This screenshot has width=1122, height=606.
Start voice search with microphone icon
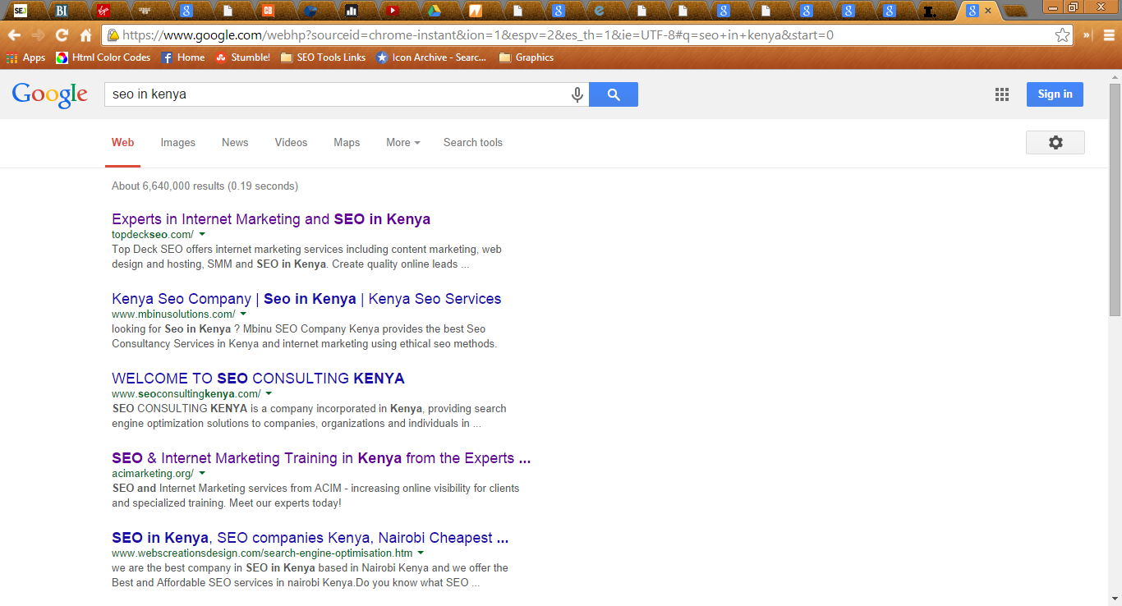pos(577,94)
